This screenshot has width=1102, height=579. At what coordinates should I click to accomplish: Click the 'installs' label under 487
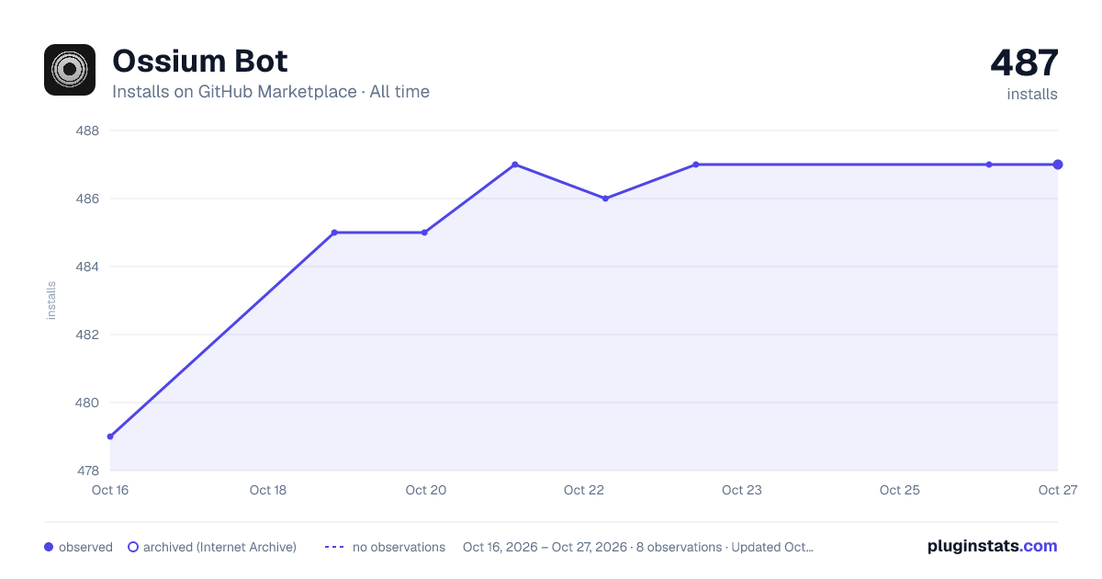1032,94
